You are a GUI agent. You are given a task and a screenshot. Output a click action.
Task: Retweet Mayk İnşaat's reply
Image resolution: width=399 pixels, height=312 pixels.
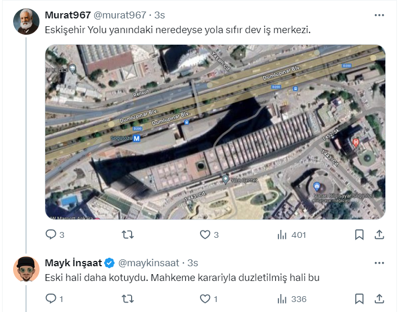point(127,299)
